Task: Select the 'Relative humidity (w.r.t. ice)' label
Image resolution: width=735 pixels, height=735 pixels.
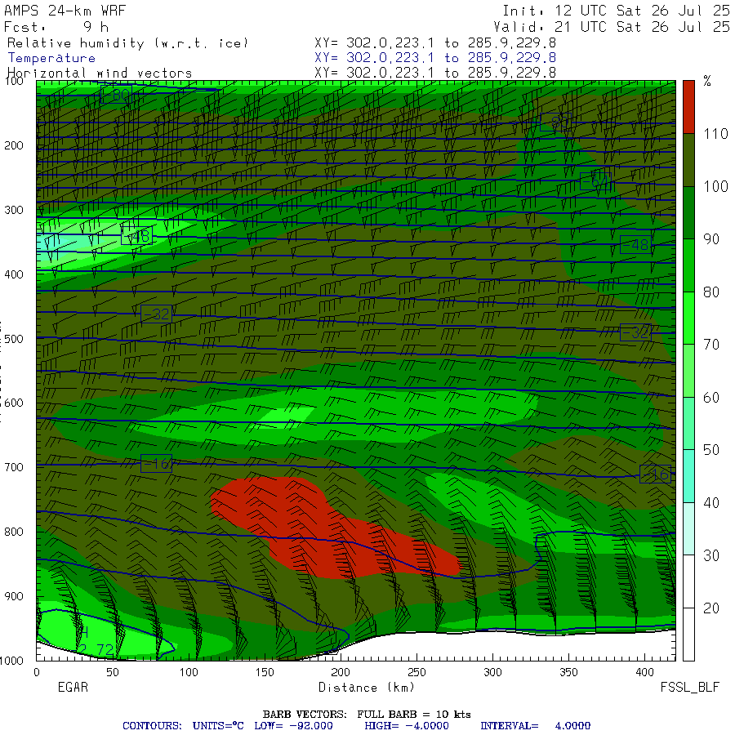Action: (127, 43)
